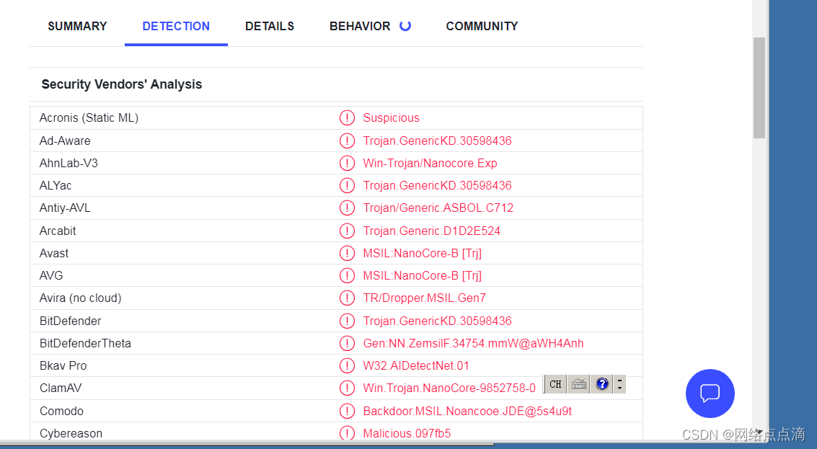Viewport: 817px width, 449px height.
Task: Select the Trojan/Generic.ASBOL.C712 detection text
Action: coord(438,208)
